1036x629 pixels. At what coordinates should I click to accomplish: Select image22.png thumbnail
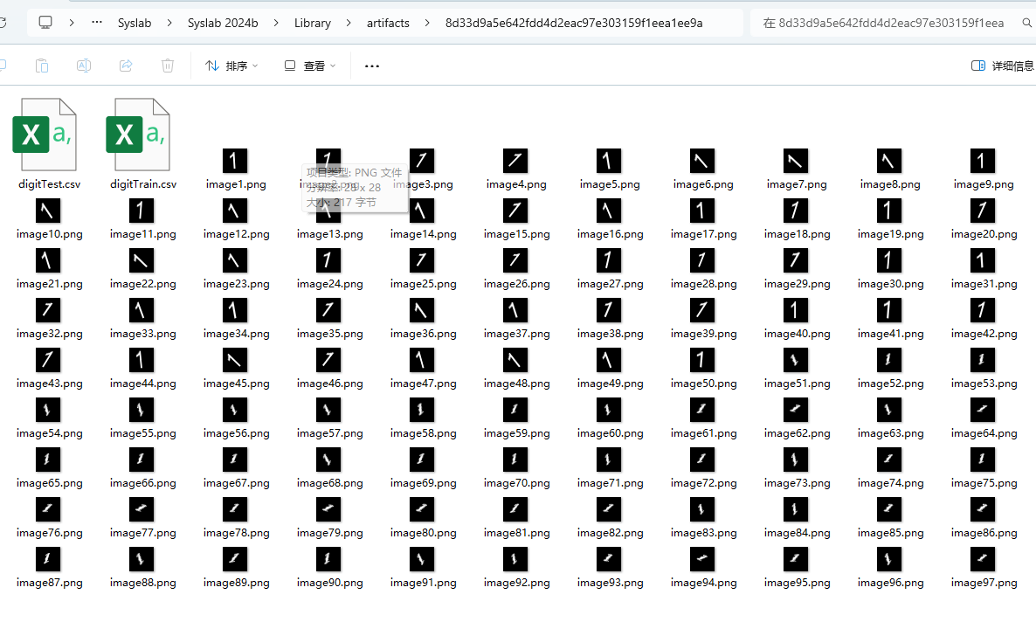click(141, 260)
